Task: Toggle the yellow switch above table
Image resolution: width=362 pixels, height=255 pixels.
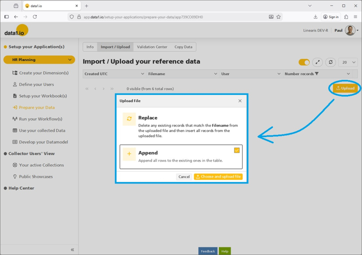Action: click(x=304, y=62)
